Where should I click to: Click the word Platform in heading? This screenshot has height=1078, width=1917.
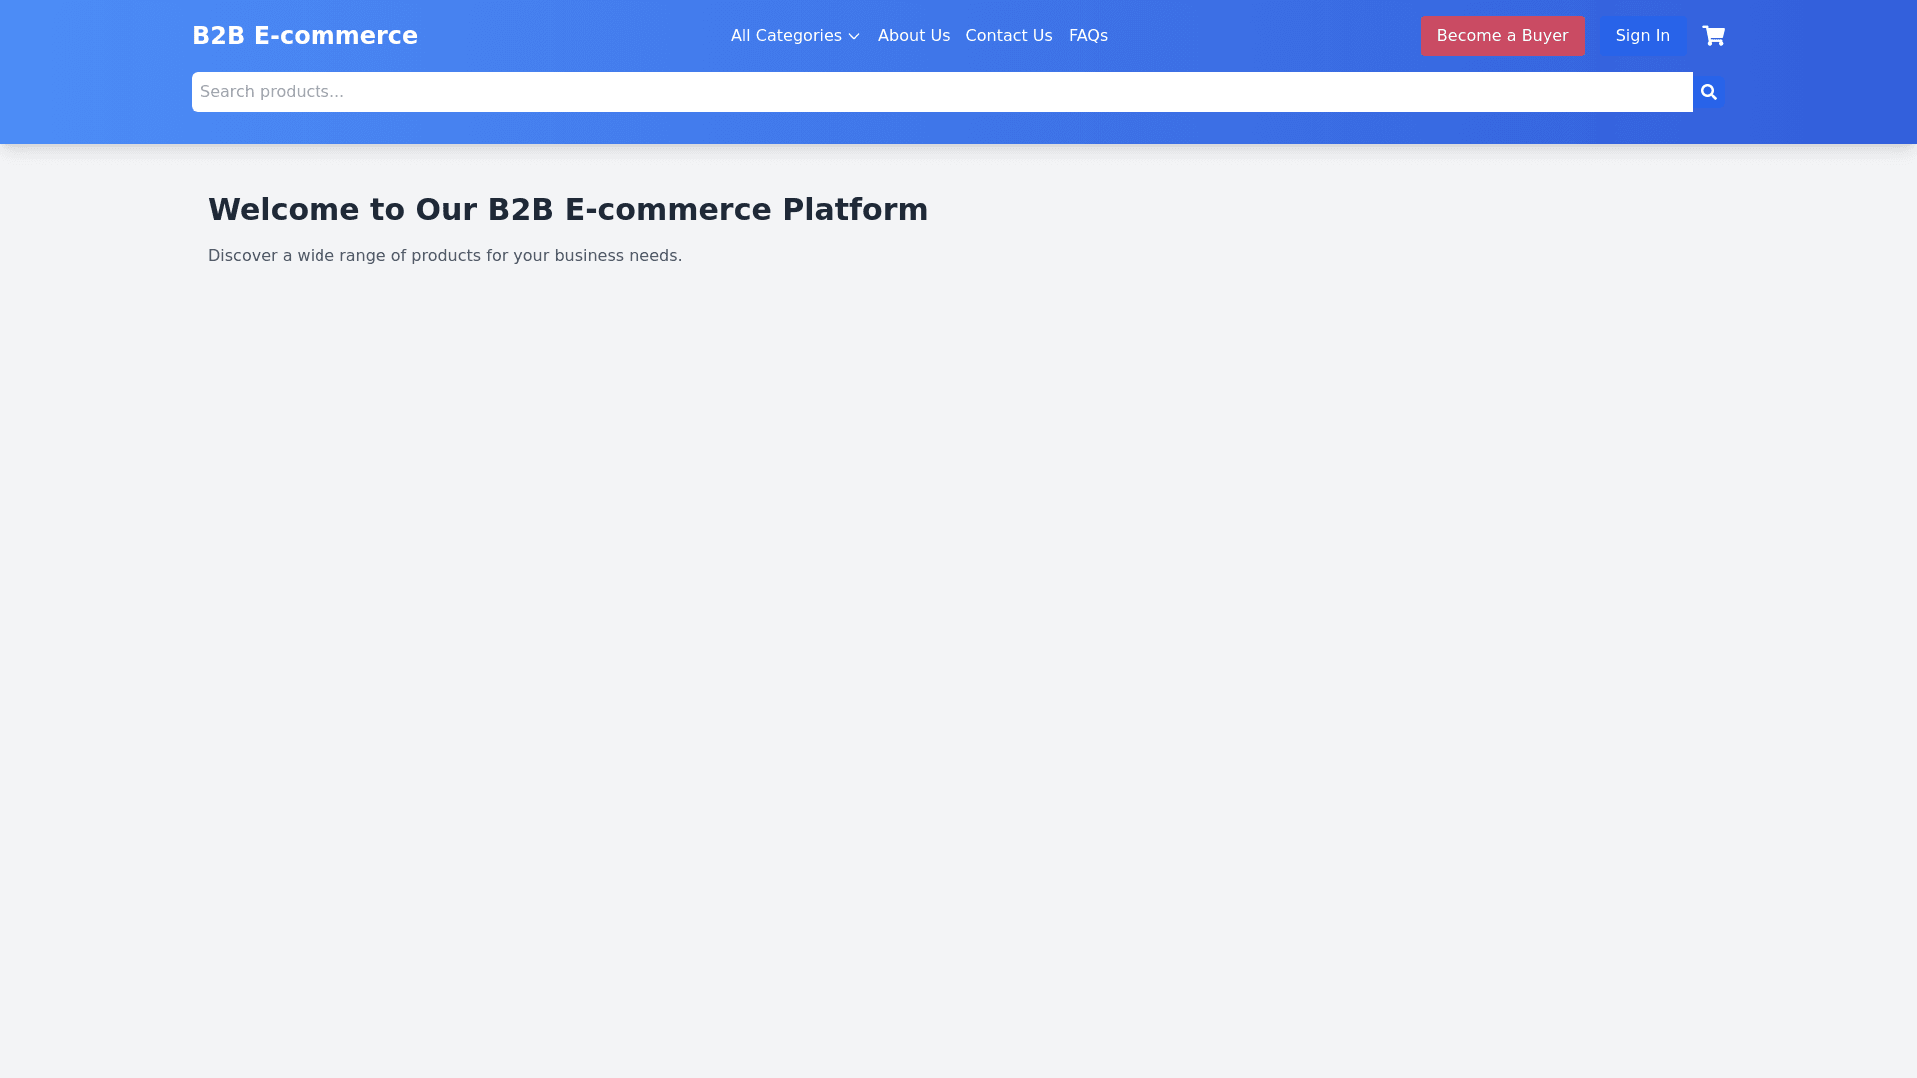(x=854, y=210)
